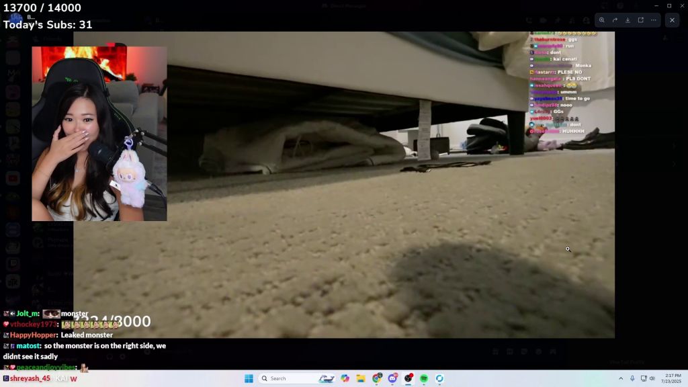The height and width of the screenshot is (387, 688).
Task: Click the '13700 / 14000' goal counter
Action: (x=42, y=8)
